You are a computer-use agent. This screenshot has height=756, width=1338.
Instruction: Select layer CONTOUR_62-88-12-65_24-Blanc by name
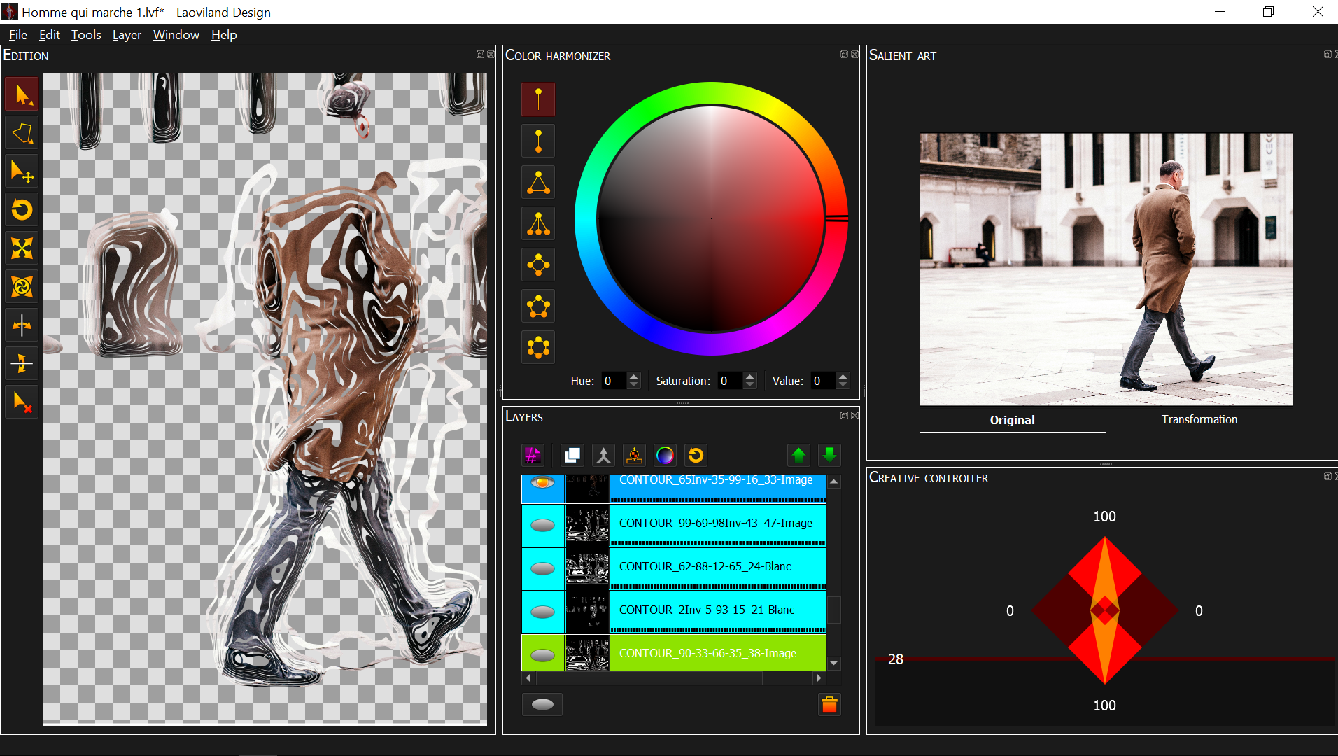click(705, 566)
